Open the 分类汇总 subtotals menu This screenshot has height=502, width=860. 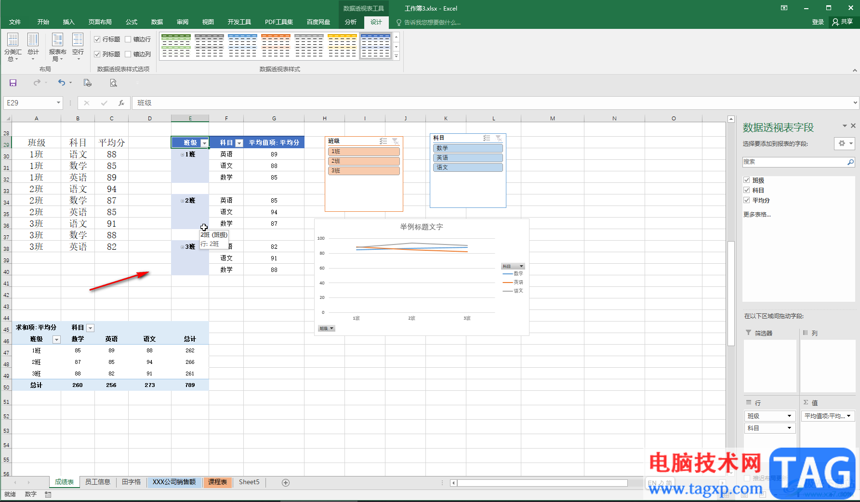click(13, 47)
